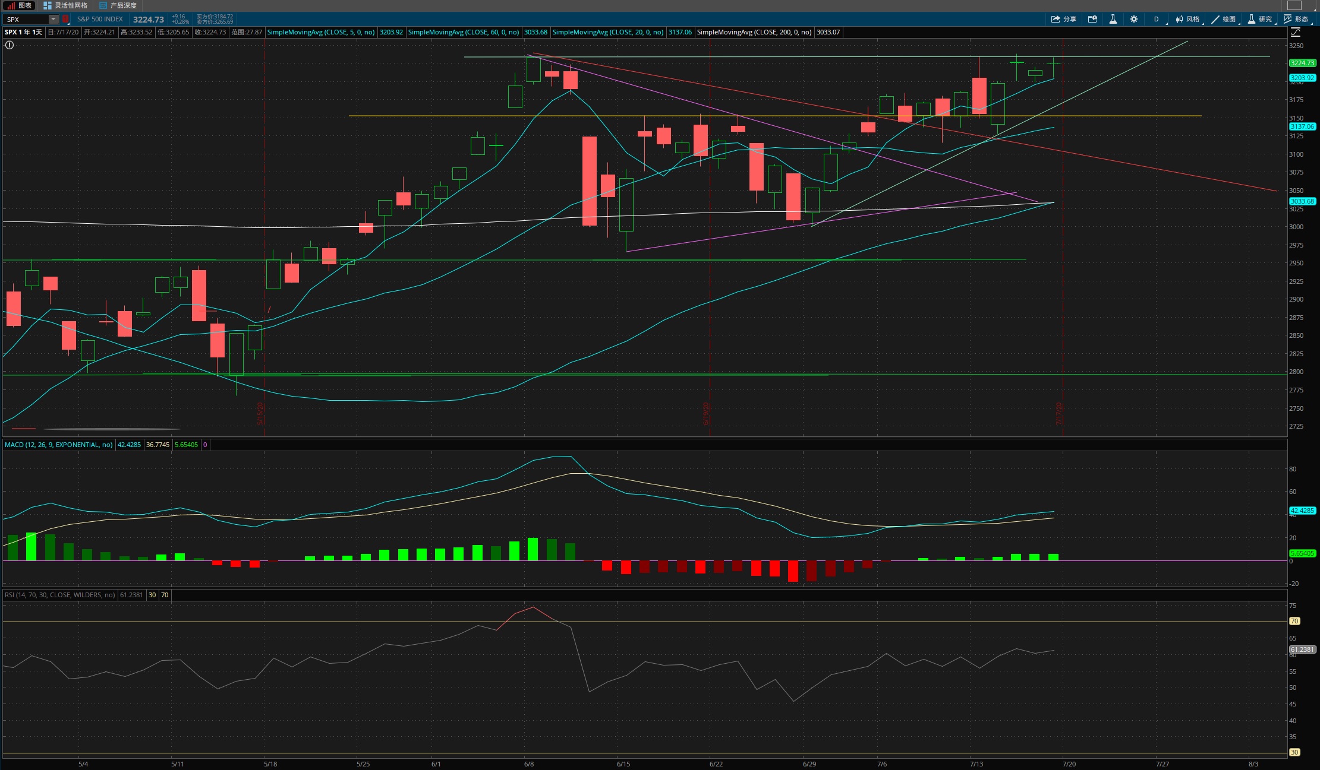1320x770 pixels.
Task: Click the 5/15/20 vertical expiration marker
Action: pos(260,413)
